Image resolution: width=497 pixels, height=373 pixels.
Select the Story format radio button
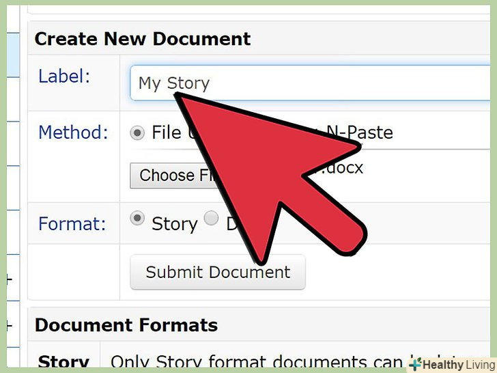(137, 219)
